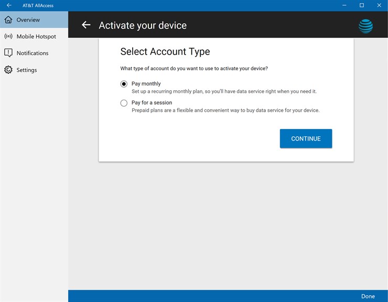Select the Overview sidebar item

tap(34, 19)
